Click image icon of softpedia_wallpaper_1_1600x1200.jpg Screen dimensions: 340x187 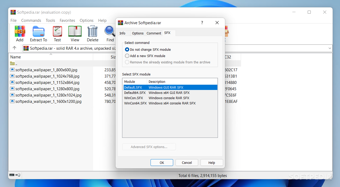(x=12, y=101)
